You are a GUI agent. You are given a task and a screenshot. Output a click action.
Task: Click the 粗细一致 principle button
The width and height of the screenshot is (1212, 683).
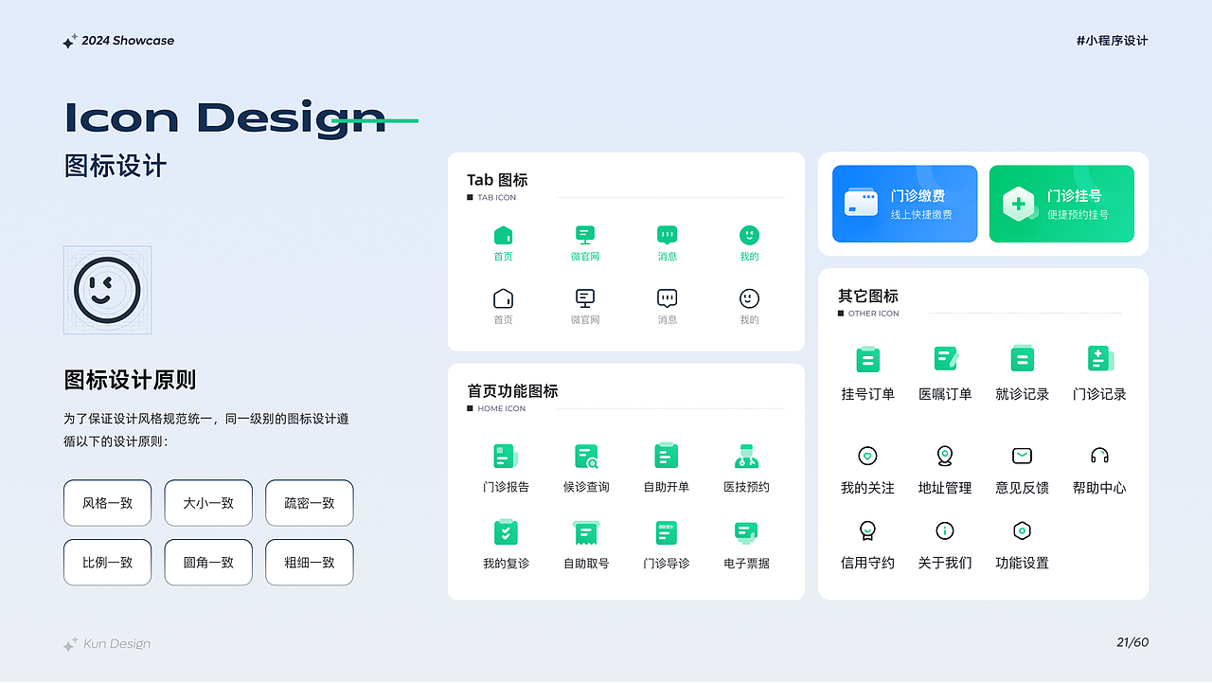310,562
